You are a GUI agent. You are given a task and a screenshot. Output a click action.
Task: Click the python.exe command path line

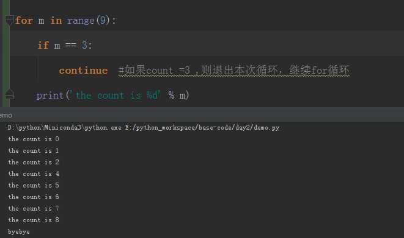(x=144, y=127)
